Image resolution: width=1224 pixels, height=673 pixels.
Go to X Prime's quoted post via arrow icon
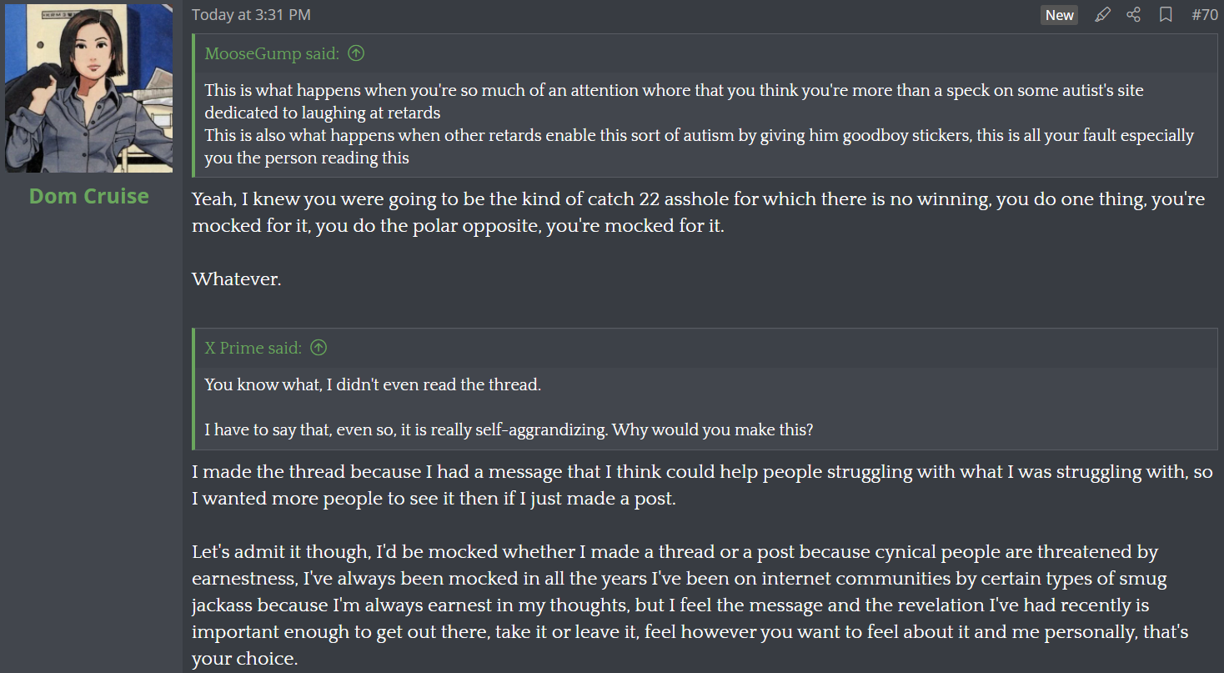point(319,348)
